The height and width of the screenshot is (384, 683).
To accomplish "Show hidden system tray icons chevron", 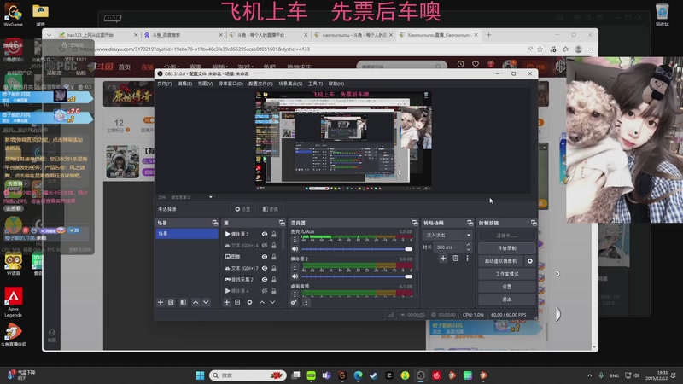I will [589, 375].
